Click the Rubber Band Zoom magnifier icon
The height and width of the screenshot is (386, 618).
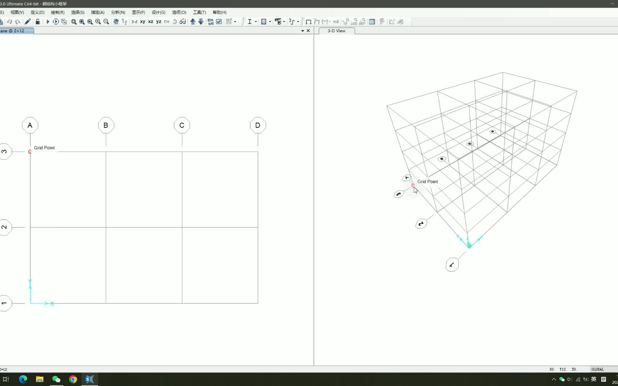74,22
